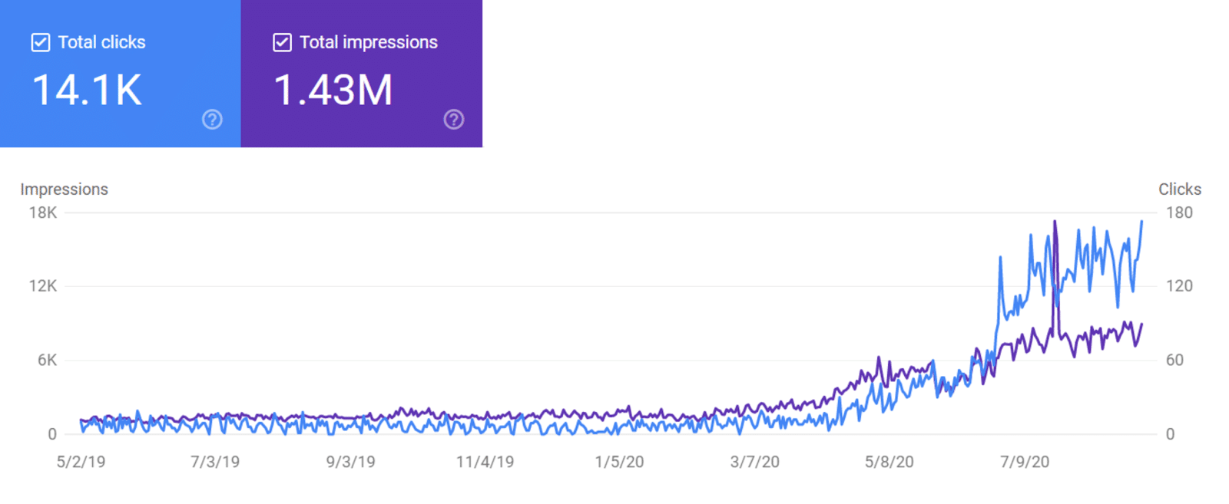Image resolution: width=1229 pixels, height=504 pixels.
Task: Uncheck the Total impressions checkbox
Action: tap(282, 42)
